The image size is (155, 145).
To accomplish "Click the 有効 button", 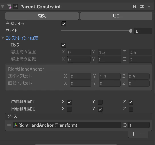I will (42, 16).
